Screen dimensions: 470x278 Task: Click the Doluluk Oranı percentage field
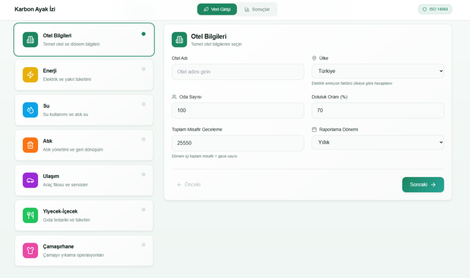tap(377, 111)
